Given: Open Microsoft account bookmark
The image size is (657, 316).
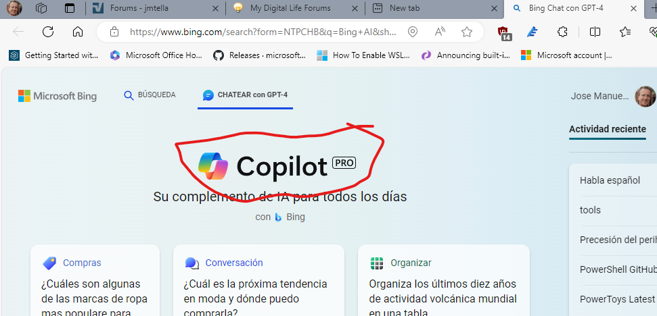Looking at the screenshot, I should (x=566, y=55).
